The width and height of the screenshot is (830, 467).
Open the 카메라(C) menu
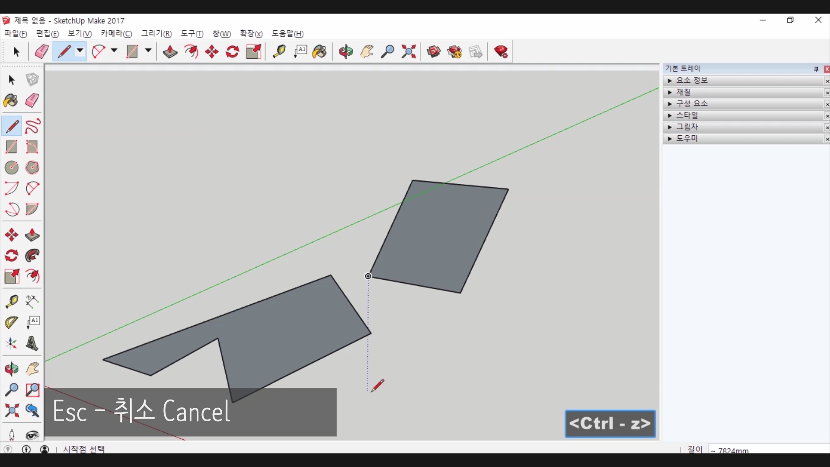tap(116, 34)
